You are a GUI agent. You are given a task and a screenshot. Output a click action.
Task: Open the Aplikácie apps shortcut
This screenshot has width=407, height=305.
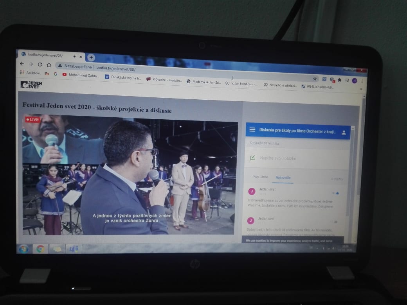click(30, 73)
